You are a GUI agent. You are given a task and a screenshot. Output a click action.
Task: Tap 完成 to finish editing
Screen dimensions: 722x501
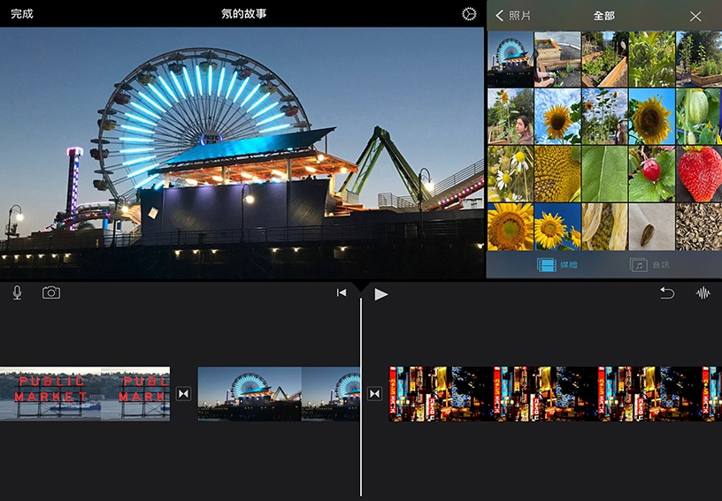(22, 14)
